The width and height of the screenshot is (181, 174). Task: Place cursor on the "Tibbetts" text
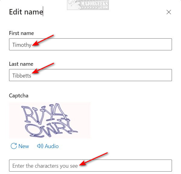22,76
